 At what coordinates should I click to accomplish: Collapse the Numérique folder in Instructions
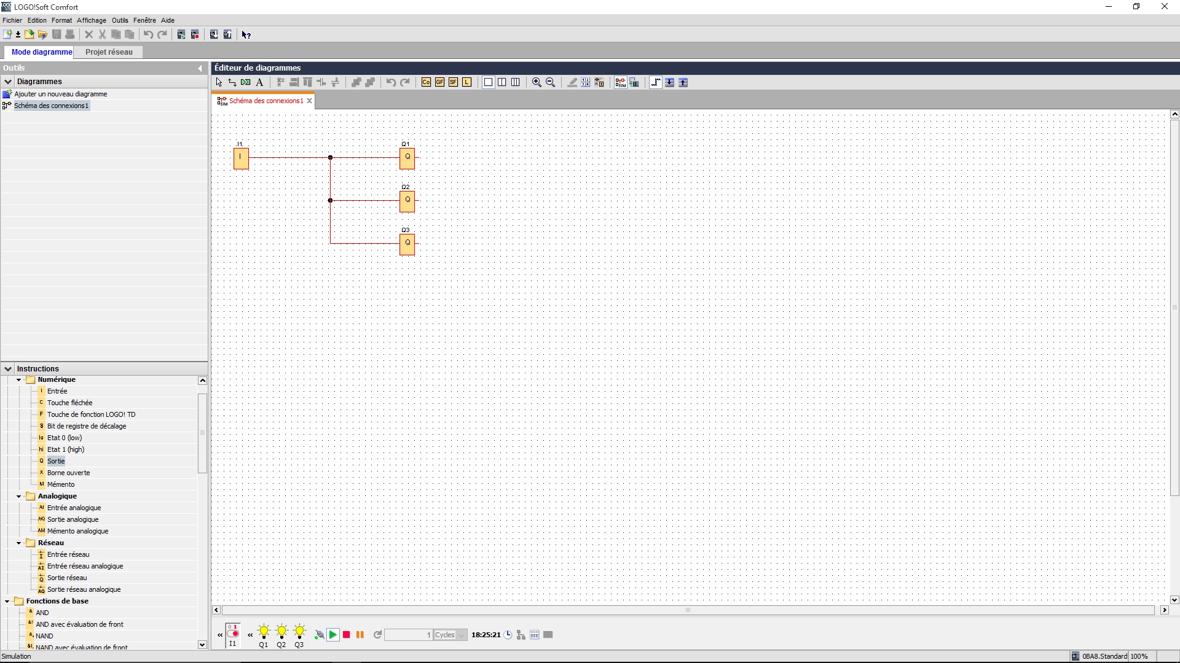pos(19,380)
